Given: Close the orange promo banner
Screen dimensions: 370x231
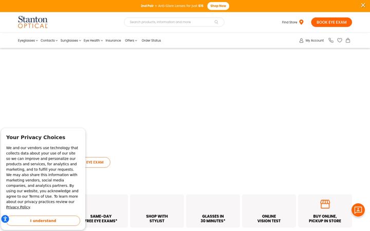Looking at the screenshot, I should (x=363, y=5).
